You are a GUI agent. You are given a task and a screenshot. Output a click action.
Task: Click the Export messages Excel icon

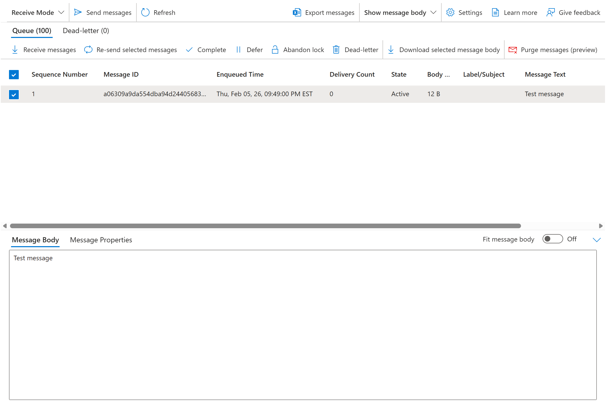pos(297,12)
